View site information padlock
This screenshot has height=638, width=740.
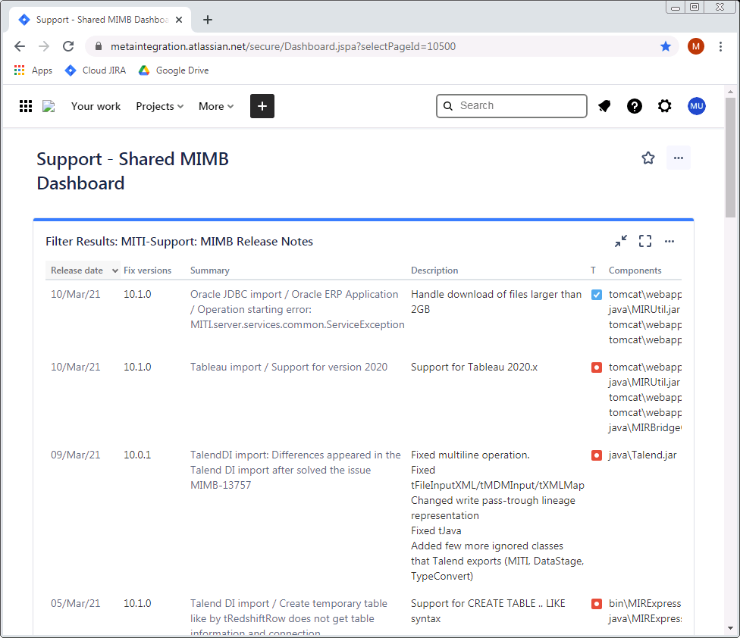click(98, 46)
